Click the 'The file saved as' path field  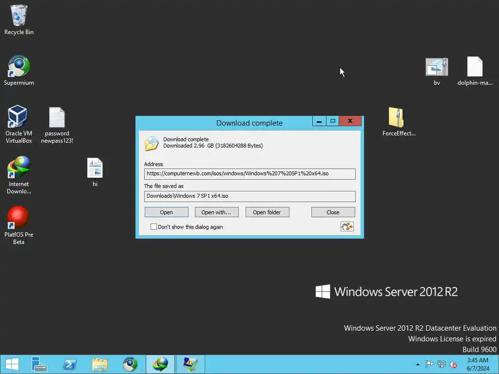coord(249,196)
